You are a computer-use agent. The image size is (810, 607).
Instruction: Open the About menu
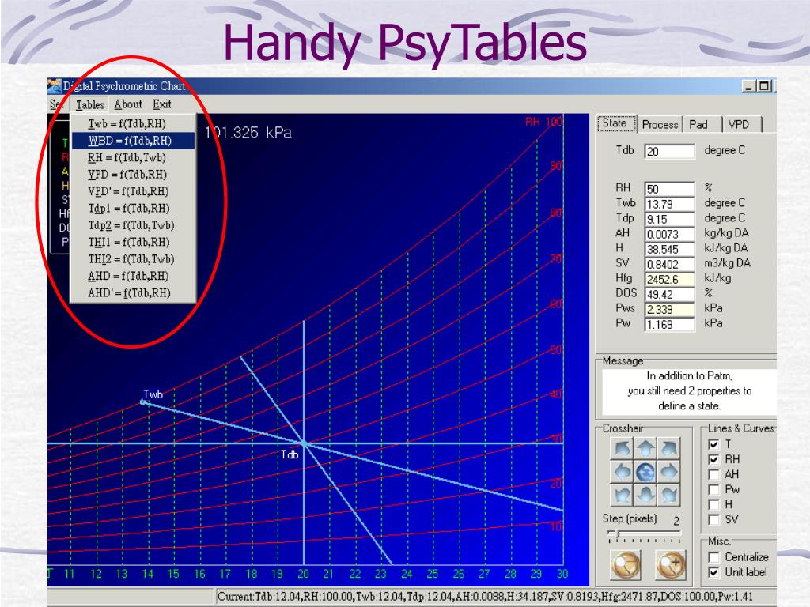tap(128, 104)
